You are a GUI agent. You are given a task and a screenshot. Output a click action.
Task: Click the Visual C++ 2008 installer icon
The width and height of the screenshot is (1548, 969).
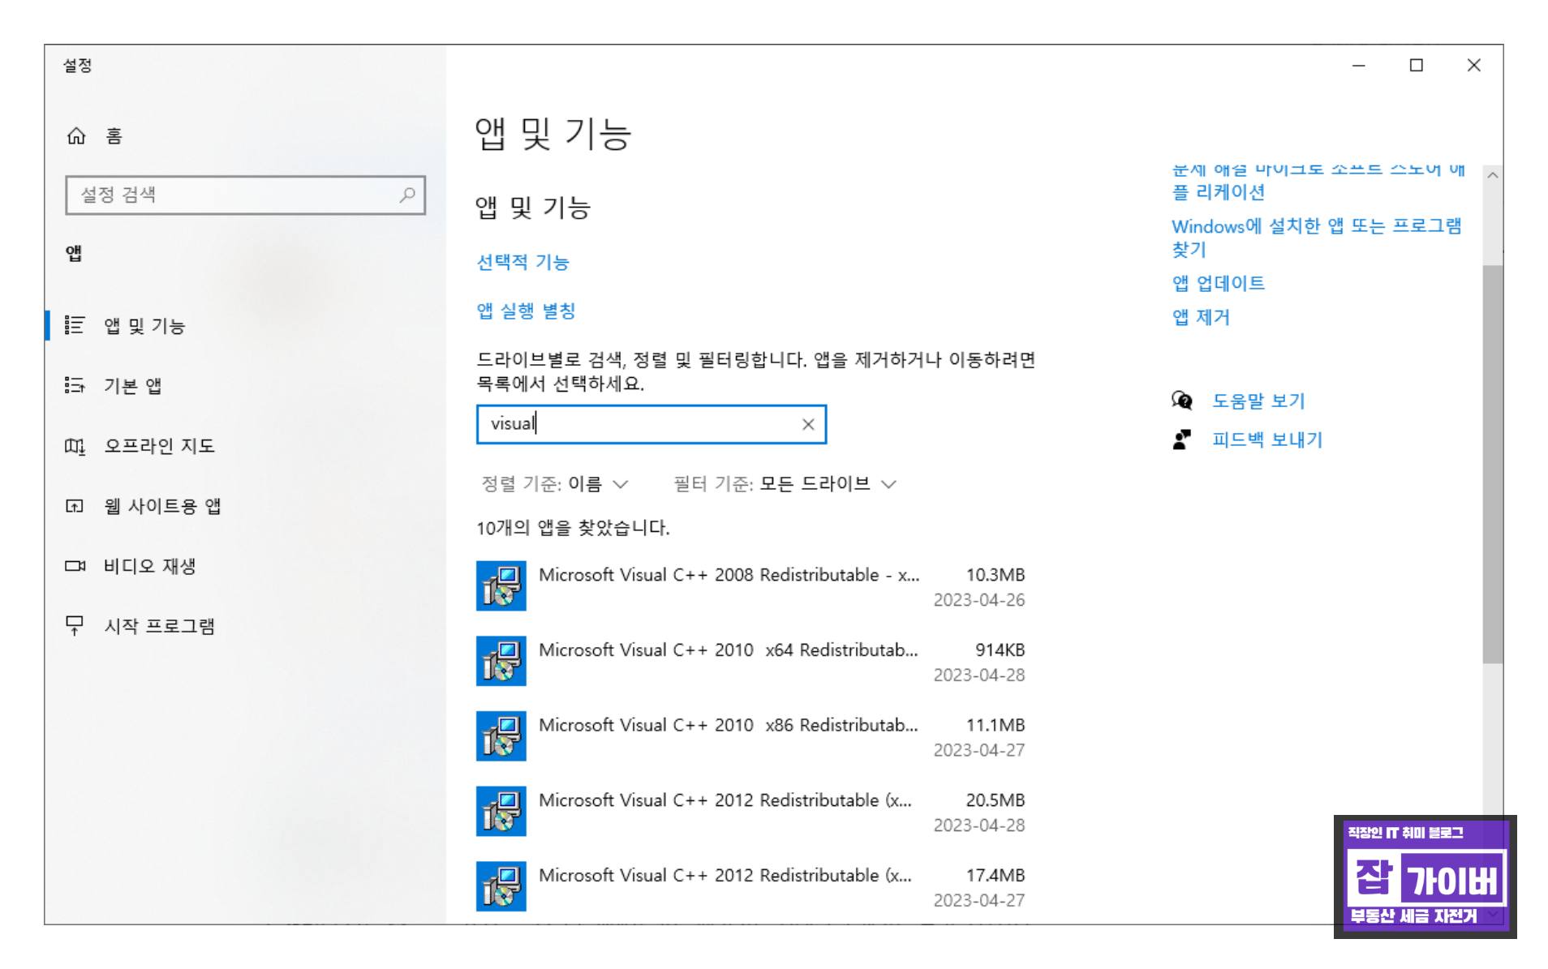pos(501,585)
